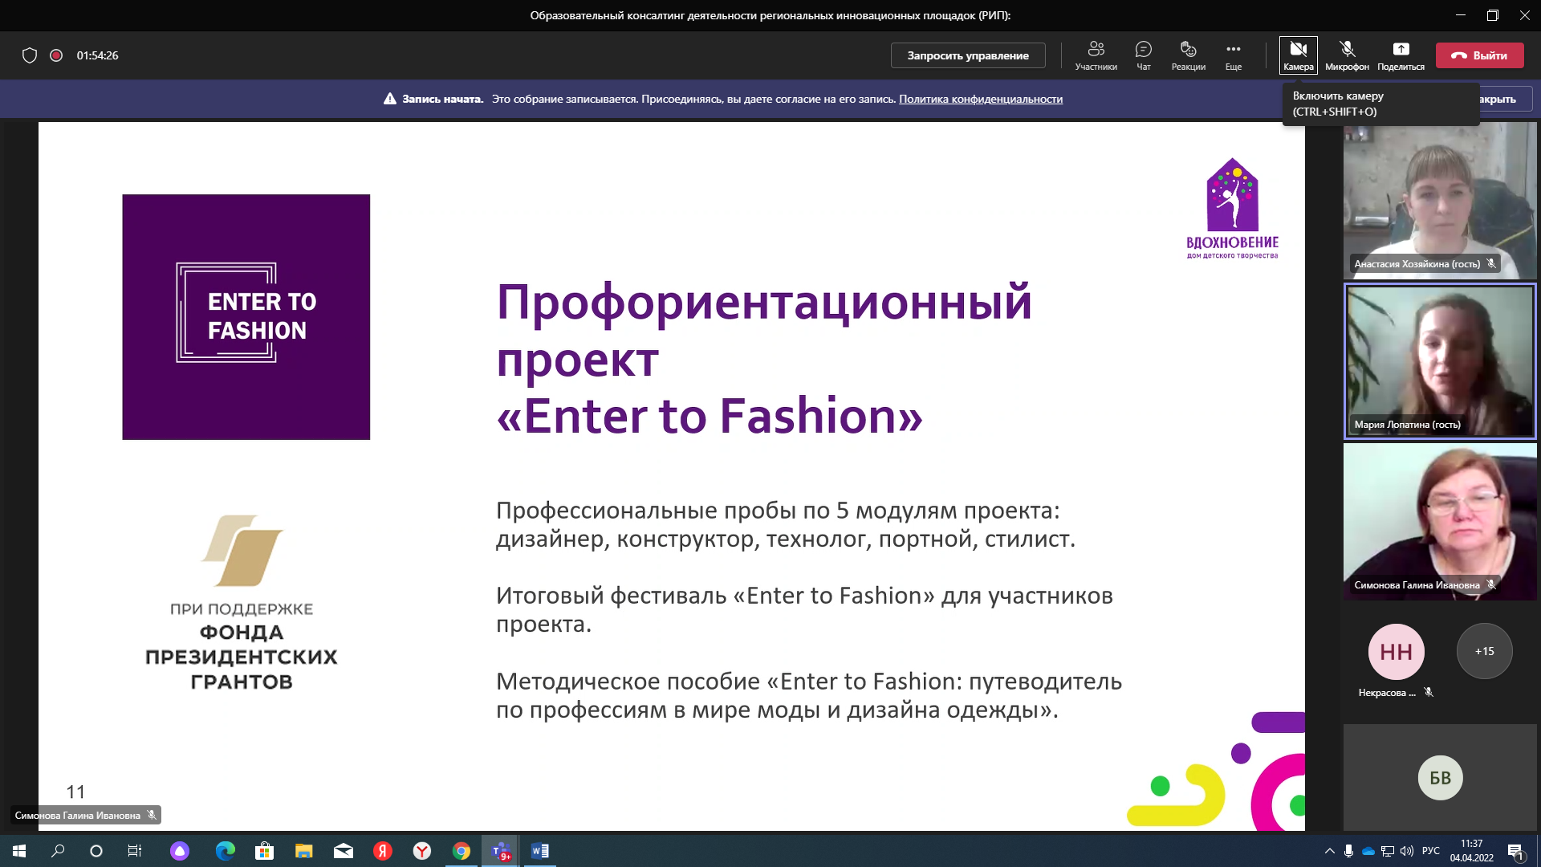Click the red recording indicator icon
Image resolution: width=1541 pixels, height=867 pixels.
pos(56,55)
